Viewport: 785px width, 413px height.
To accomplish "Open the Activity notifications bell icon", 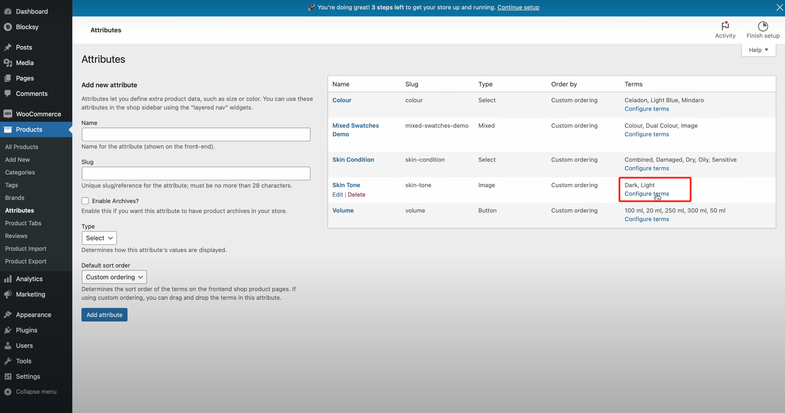I will (x=725, y=26).
